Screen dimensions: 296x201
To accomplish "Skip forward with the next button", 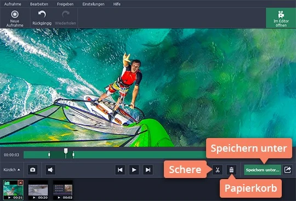I will pos(148,170).
